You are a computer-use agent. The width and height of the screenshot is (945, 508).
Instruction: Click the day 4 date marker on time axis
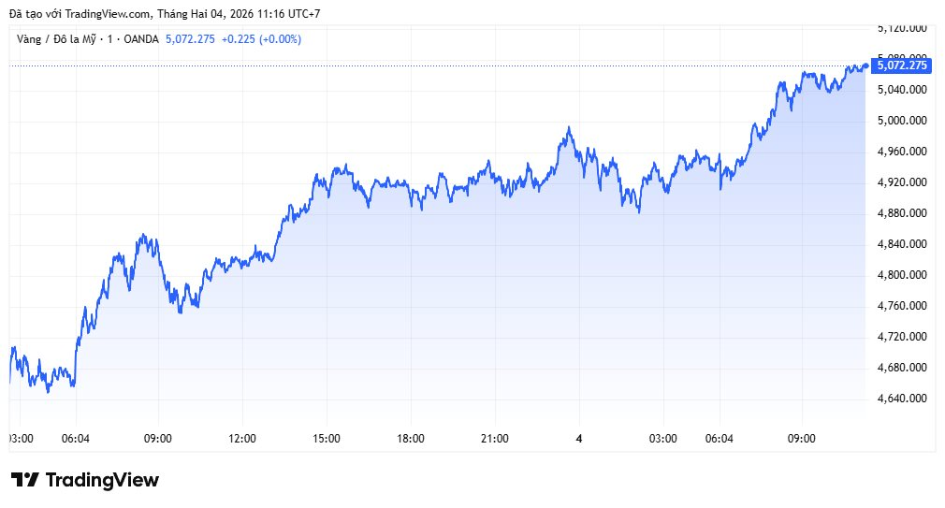coord(579,438)
